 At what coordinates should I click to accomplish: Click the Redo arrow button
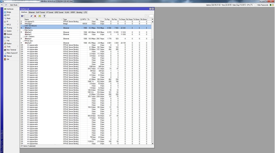tap(6, 5)
